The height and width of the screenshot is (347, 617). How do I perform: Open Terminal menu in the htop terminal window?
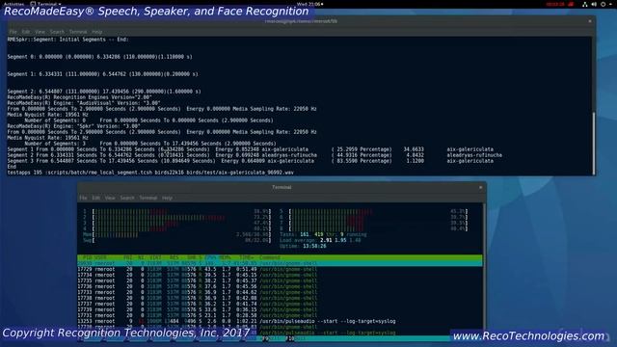148,198
